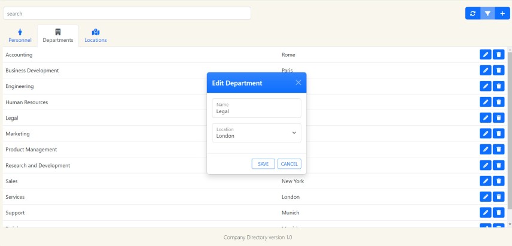Edit the Services row pencil icon
The width and height of the screenshot is (512, 246).
[x=485, y=197]
